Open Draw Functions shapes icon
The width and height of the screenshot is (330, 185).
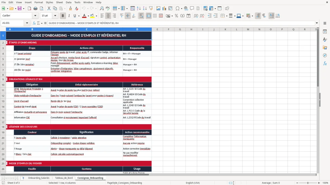(x=227, y=8)
